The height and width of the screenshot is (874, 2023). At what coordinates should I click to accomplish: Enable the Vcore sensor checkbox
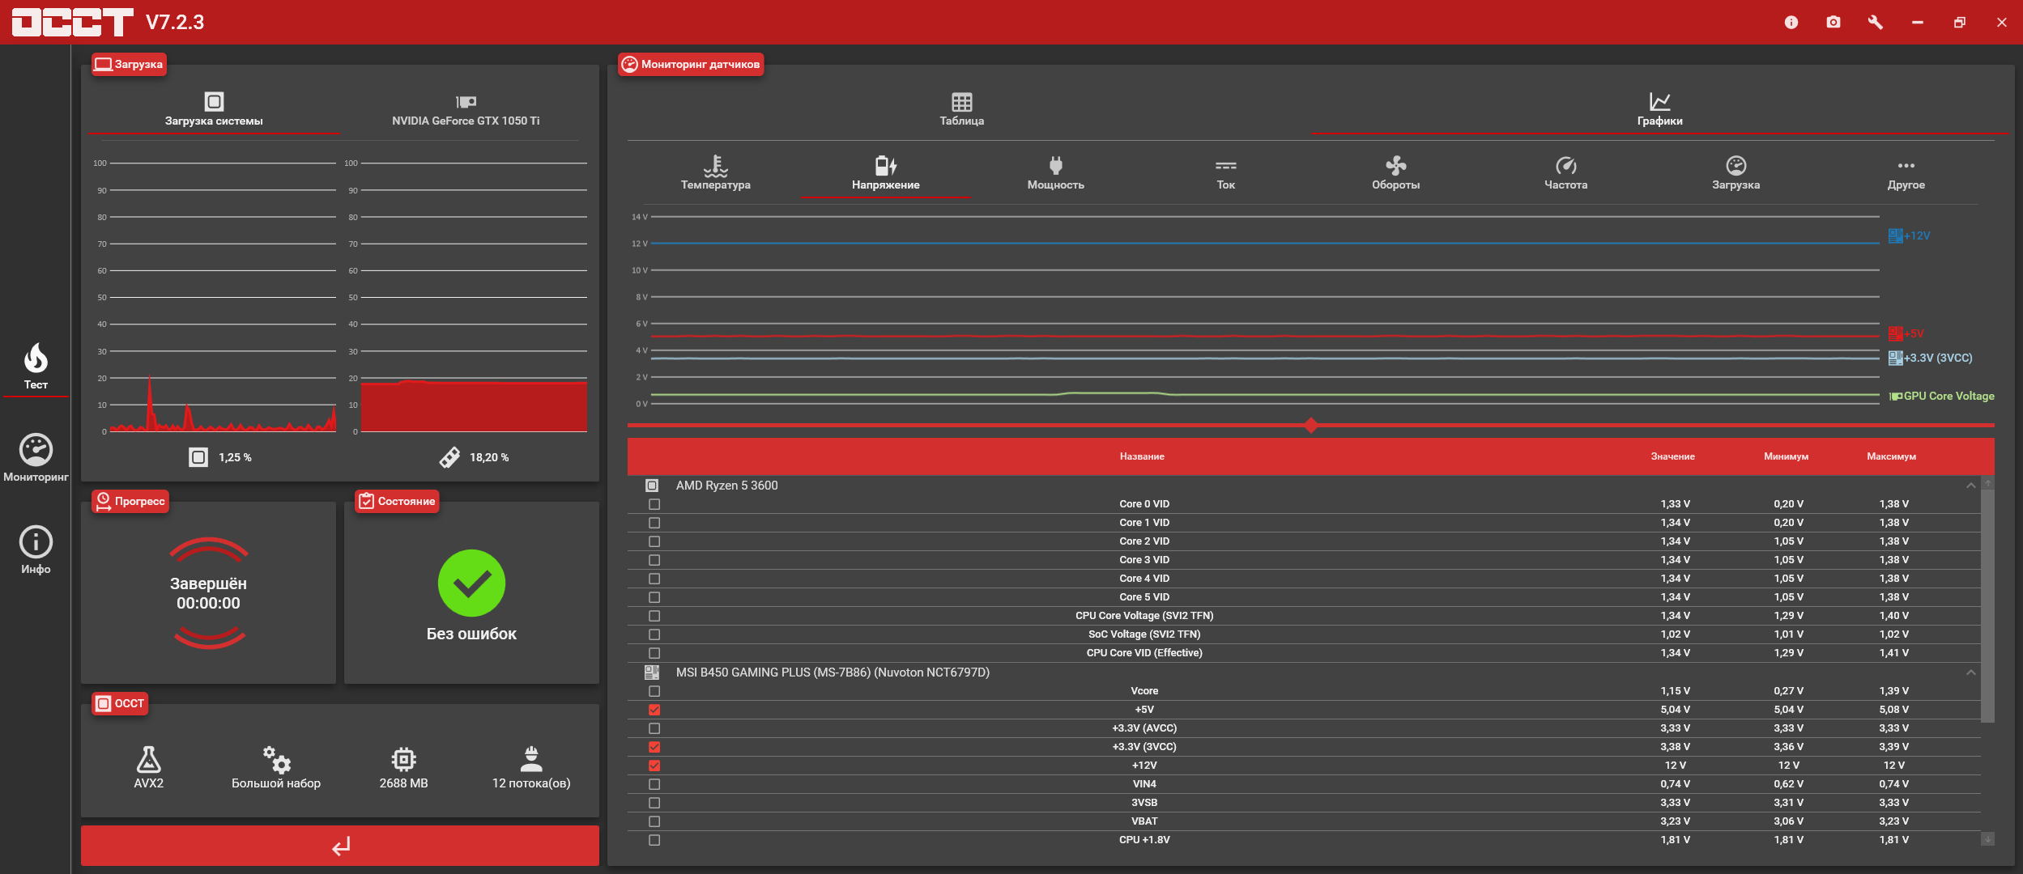[x=654, y=691]
